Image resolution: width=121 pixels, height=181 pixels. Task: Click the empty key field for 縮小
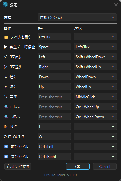point(54,117)
